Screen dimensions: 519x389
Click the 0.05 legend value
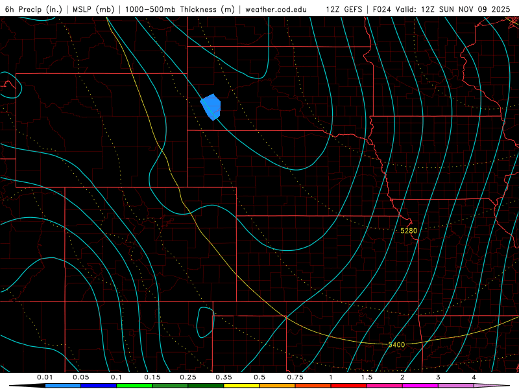tap(80, 377)
